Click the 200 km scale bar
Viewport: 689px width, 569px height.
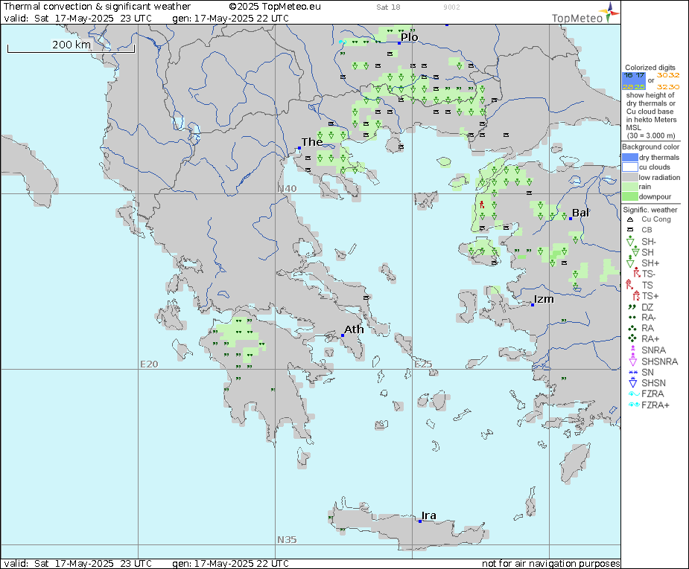pyautogui.click(x=72, y=48)
